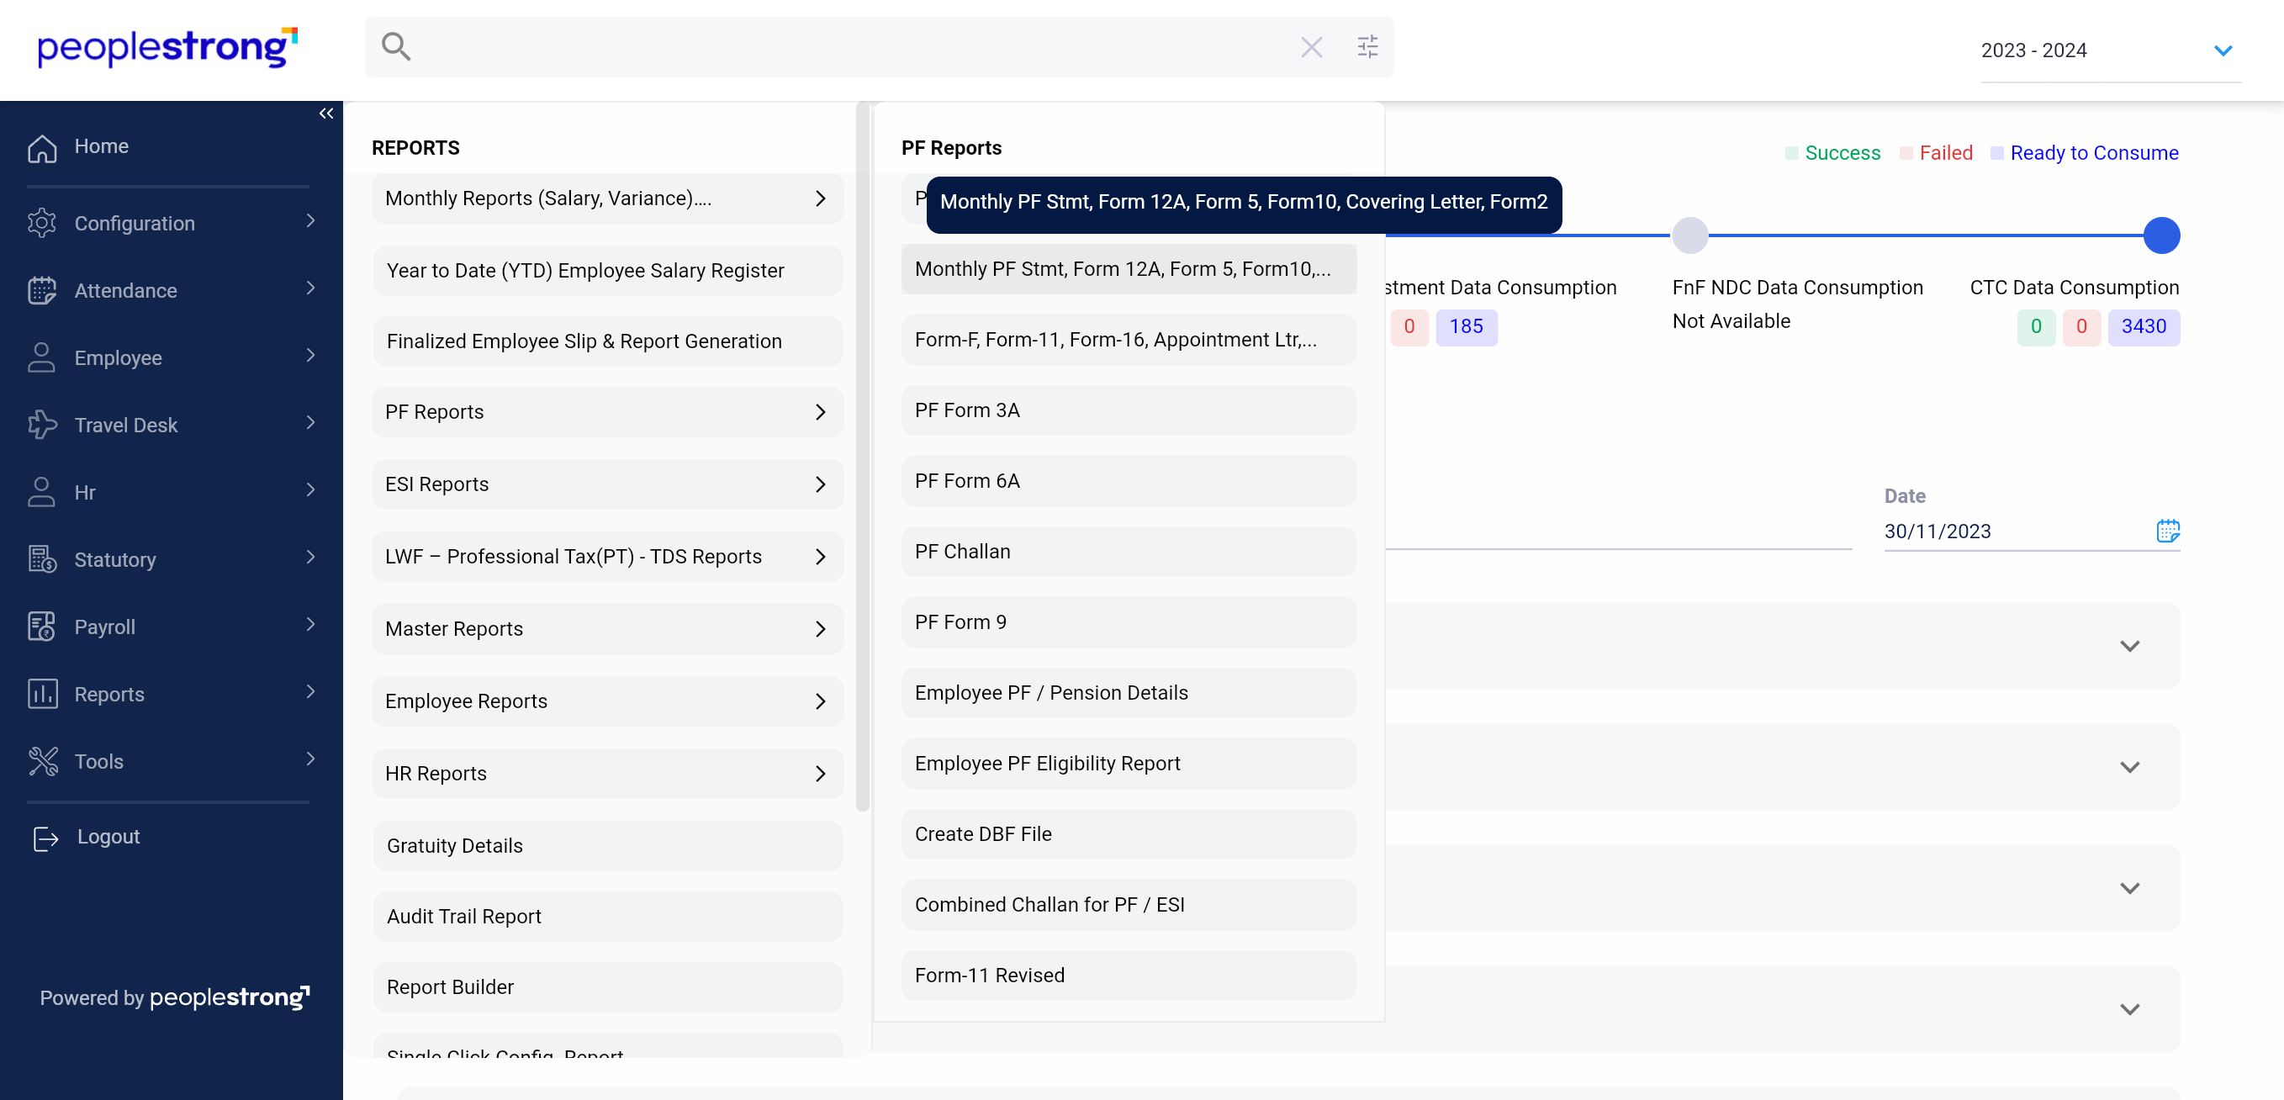Expand the Master Reports submenu
2284x1100 pixels.
(606, 628)
